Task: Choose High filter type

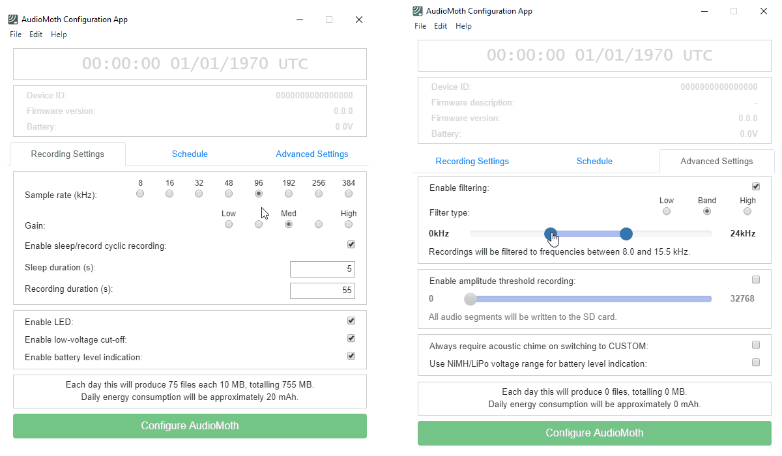Action: (747, 211)
